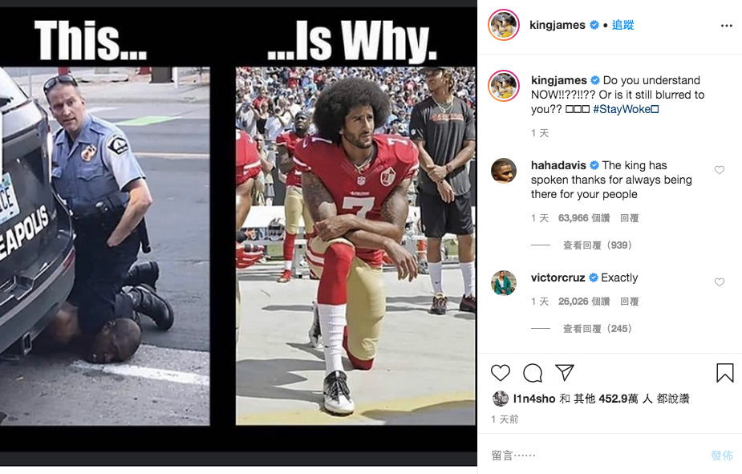Like hahadavis's comment with the small heart
742x474 pixels.
click(x=720, y=170)
